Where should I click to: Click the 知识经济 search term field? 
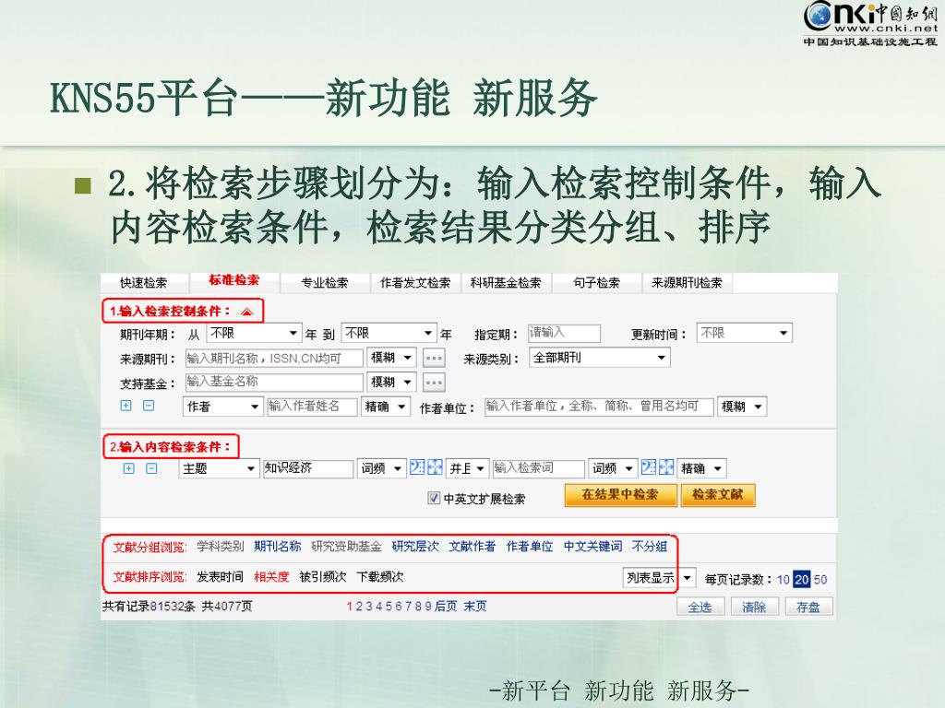tap(308, 468)
